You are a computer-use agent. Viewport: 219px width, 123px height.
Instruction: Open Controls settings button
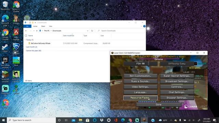(x=177, y=87)
